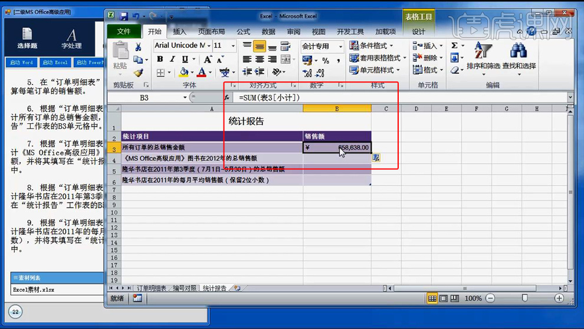584x329 pixels.
Task: Click the accounting currency format icon
Action: [x=308, y=60]
